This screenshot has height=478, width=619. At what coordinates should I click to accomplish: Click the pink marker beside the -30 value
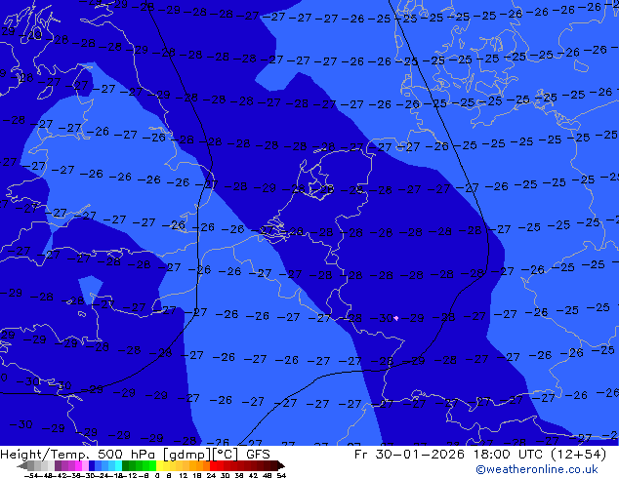point(396,318)
